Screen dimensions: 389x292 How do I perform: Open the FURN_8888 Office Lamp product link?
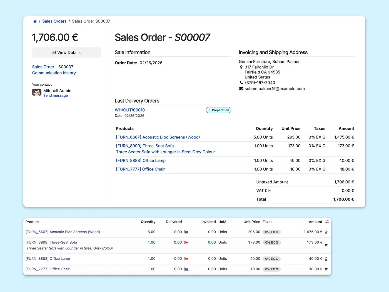click(141, 160)
